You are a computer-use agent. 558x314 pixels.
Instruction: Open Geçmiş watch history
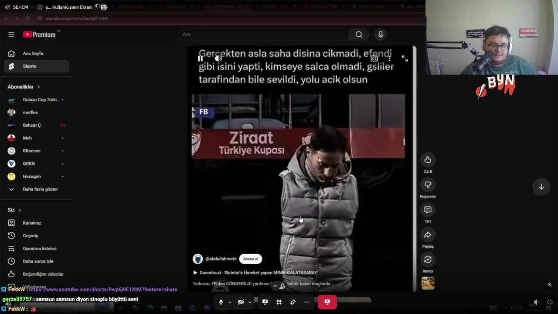tap(36, 235)
